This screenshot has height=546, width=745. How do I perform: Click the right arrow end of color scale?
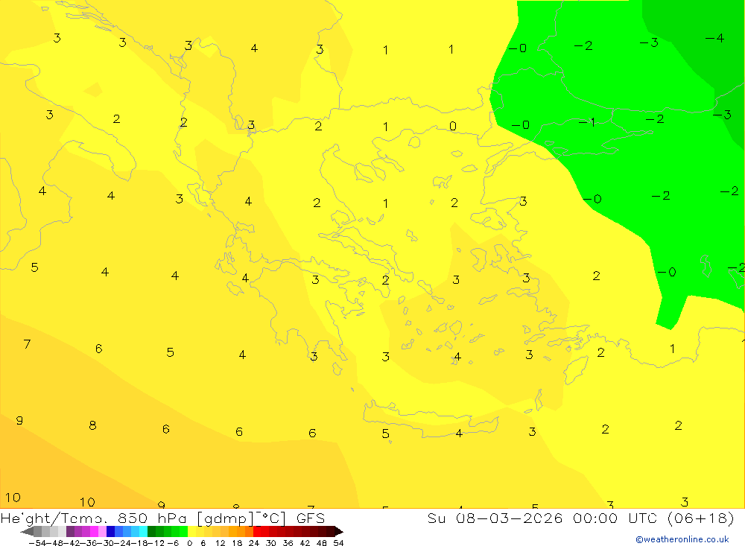(339, 532)
